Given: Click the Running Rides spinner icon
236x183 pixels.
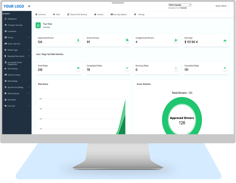Looking at the screenshot, I should tap(176, 68).
